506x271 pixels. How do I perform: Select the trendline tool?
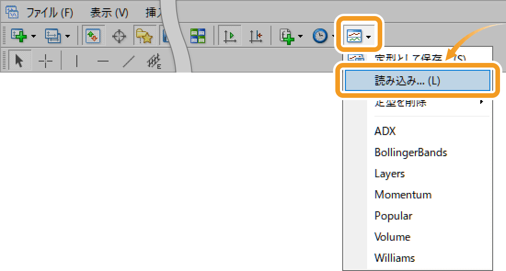(129, 61)
